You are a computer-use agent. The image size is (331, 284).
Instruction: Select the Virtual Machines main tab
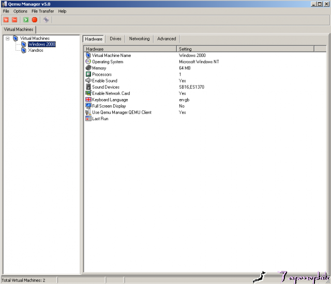pos(19,30)
